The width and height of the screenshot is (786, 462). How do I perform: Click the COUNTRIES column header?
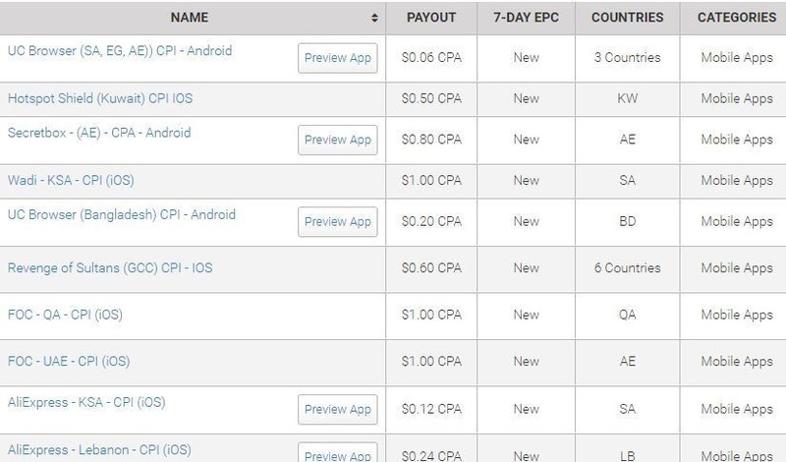(x=628, y=18)
